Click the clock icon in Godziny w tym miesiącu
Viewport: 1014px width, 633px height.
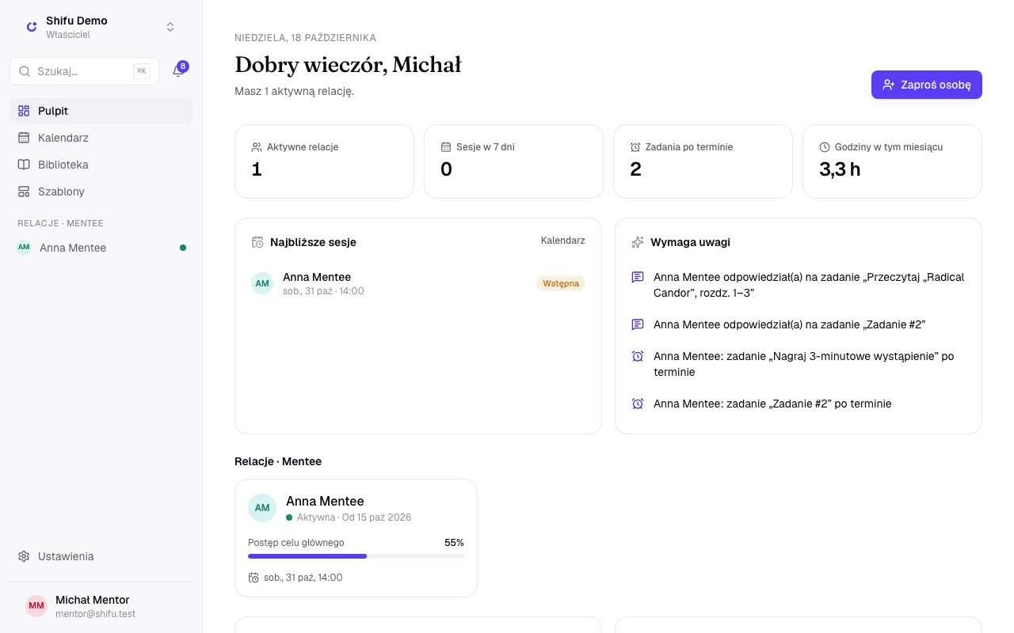point(825,147)
